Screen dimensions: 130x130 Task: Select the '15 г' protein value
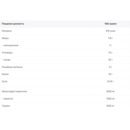tap(110, 74)
